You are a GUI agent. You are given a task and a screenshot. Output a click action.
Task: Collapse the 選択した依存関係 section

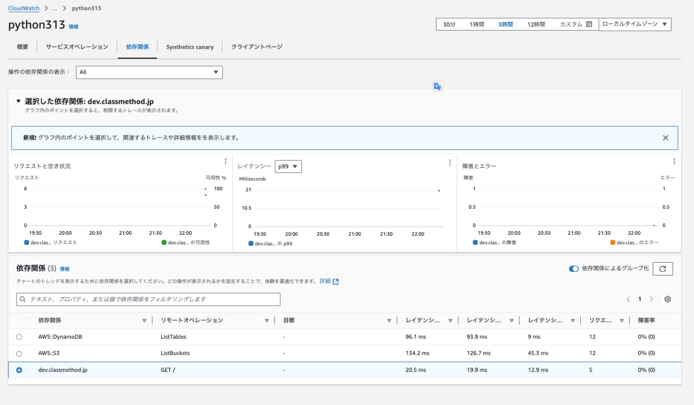[19, 101]
